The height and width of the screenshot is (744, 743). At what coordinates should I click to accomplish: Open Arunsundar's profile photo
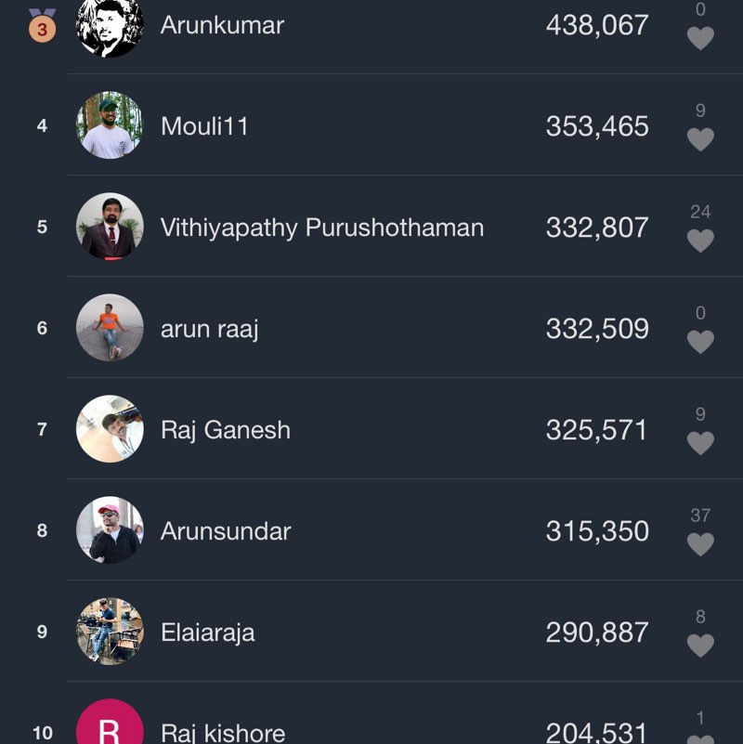pos(110,530)
